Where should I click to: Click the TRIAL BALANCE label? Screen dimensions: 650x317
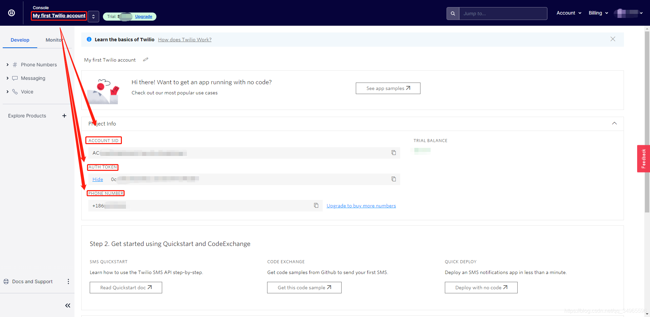[x=430, y=140]
